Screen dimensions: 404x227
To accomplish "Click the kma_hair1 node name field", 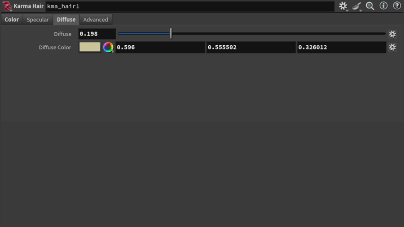I will tap(190, 6).
